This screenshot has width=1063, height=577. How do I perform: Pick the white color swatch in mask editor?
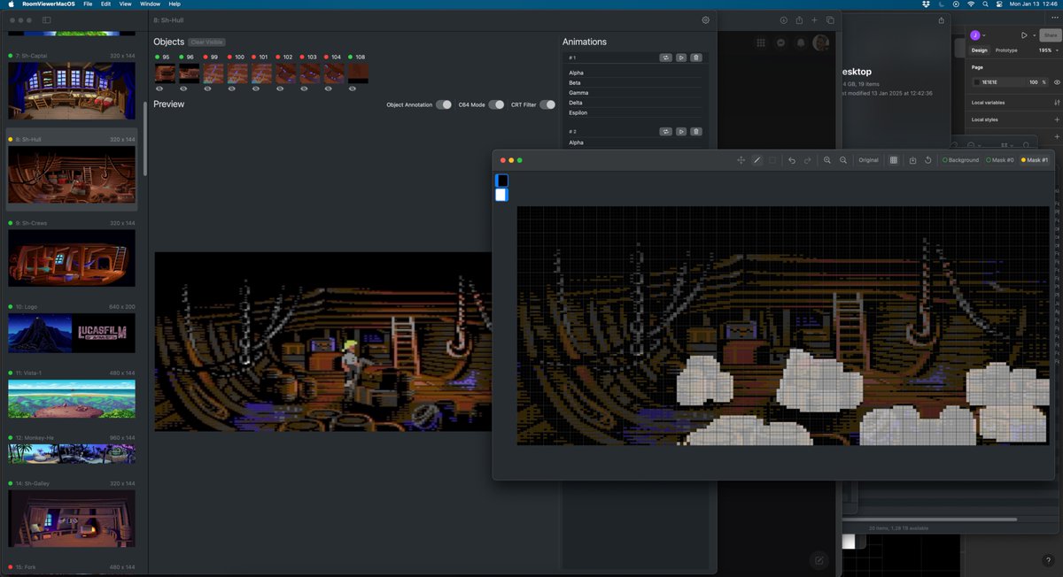[x=501, y=195]
